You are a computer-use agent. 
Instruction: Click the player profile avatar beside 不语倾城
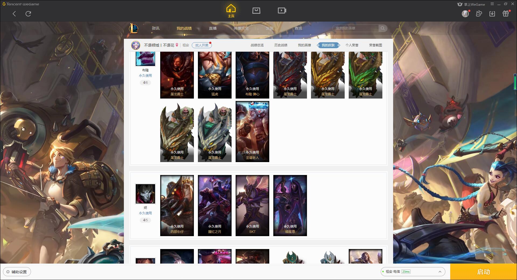[x=136, y=45]
